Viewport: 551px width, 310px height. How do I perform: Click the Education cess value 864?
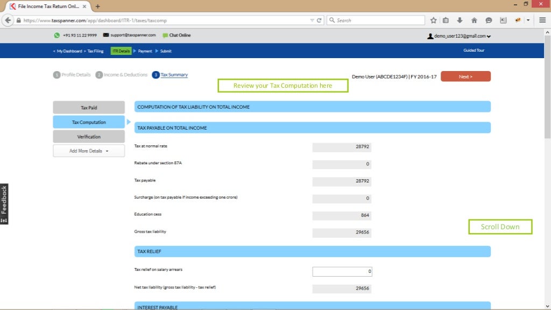[342, 215]
